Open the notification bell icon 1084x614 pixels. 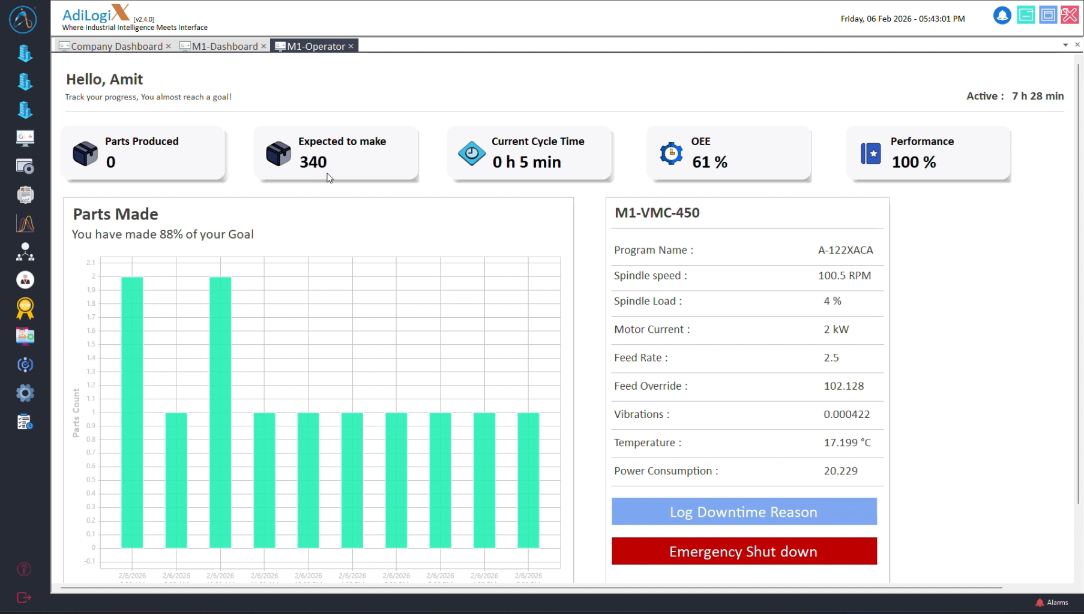[x=1002, y=16]
